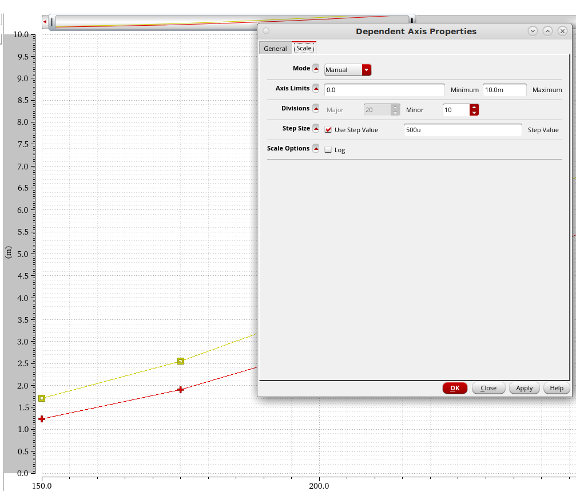Uncheck the Use Step Value checkbox
This screenshot has height=491, width=576.
[x=328, y=130]
